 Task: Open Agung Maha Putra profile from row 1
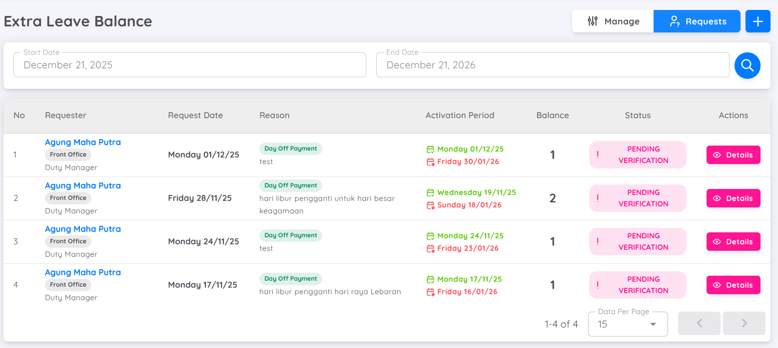coord(82,142)
